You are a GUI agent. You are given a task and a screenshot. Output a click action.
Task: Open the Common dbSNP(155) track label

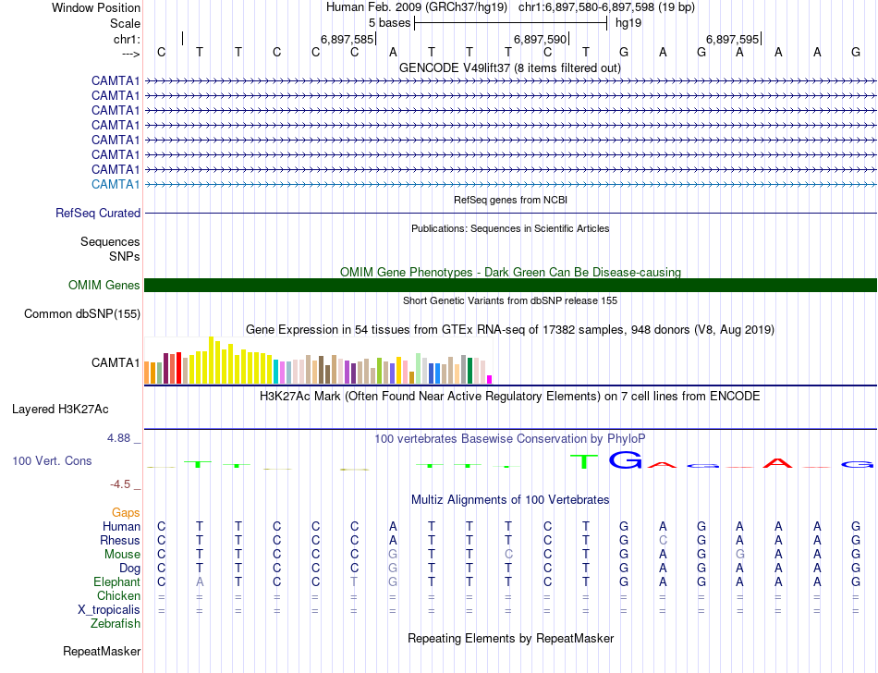pos(81,314)
